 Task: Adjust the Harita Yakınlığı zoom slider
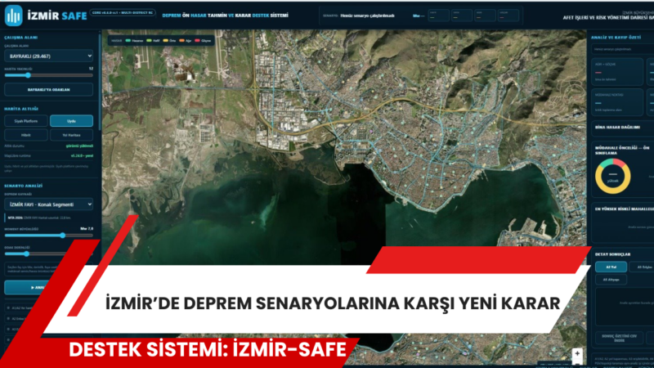click(x=49, y=75)
